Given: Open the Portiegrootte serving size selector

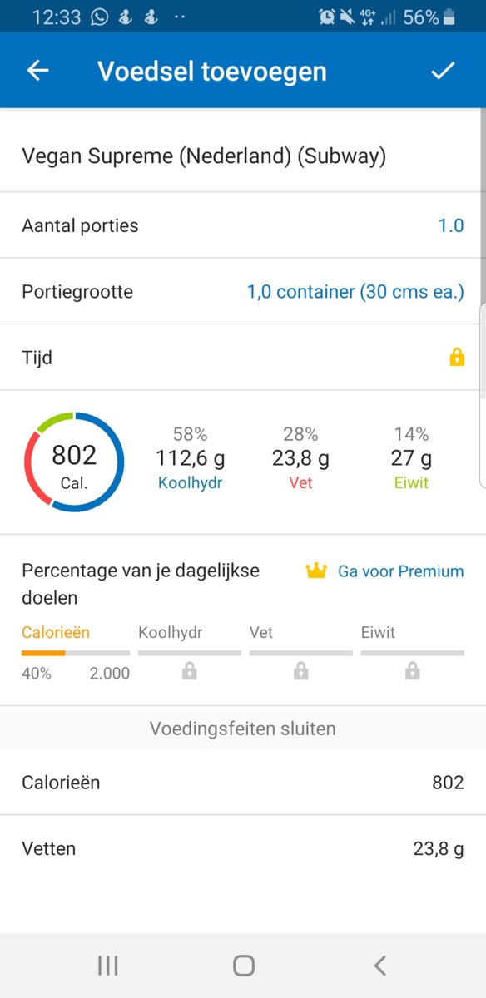Looking at the screenshot, I should click(356, 292).
